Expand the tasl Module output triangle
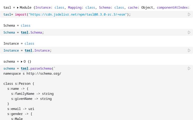 pos(18,7)
